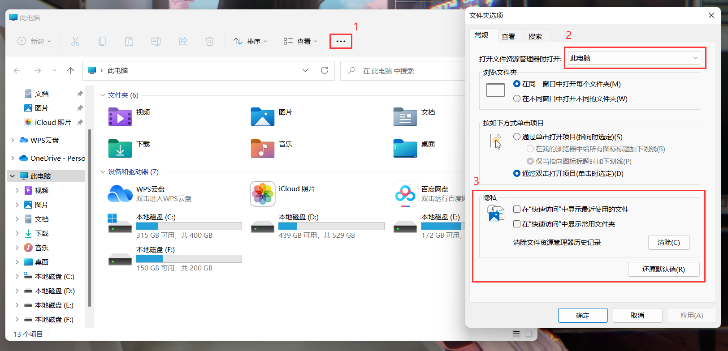The width and height of the screenshot is (728, 351).
Task: Close the 文件夹选项 dialog
Action: (711, 15)
